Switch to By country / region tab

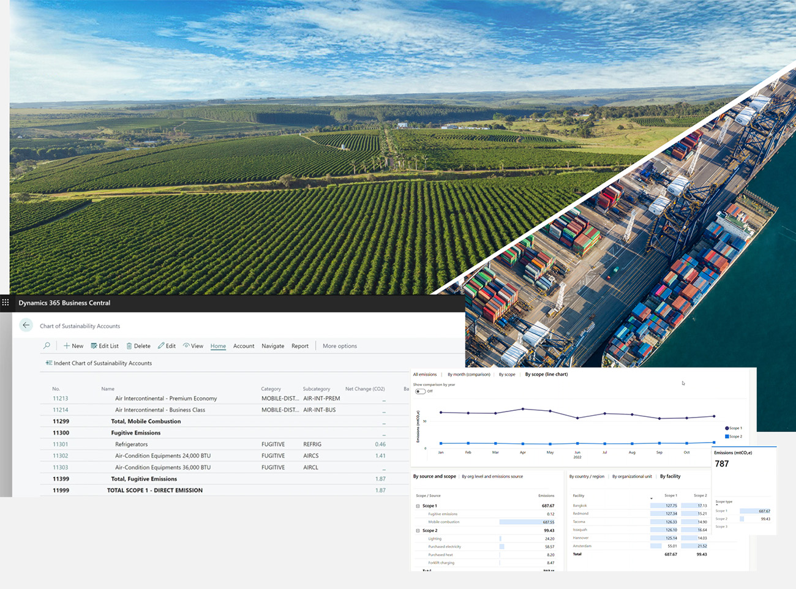587,476
